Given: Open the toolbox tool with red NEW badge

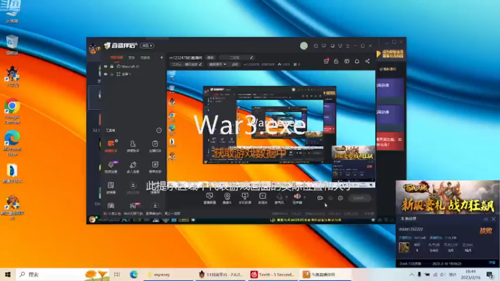Looking at the screenshot, I should pos(133,206).
